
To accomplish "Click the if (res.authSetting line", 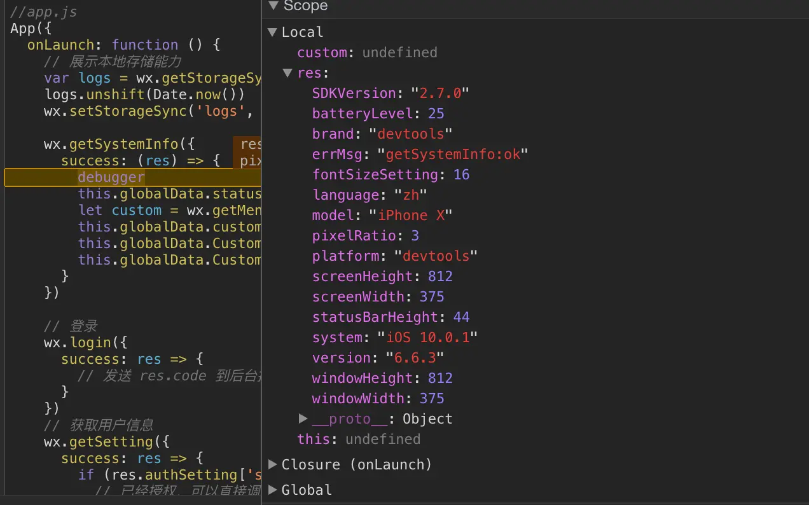I will click(x=170, y=474).
